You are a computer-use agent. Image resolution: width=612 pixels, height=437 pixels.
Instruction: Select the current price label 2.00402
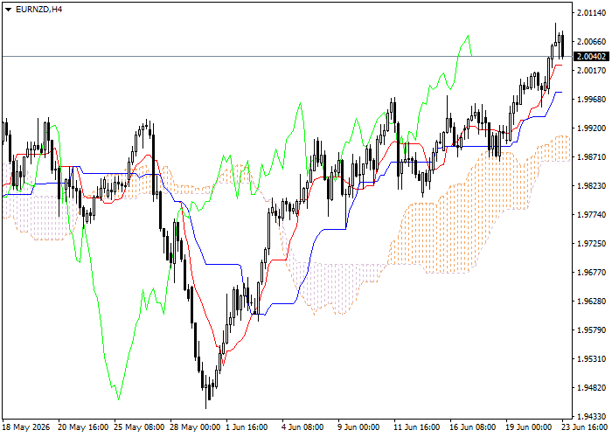[x=591, y=57]
